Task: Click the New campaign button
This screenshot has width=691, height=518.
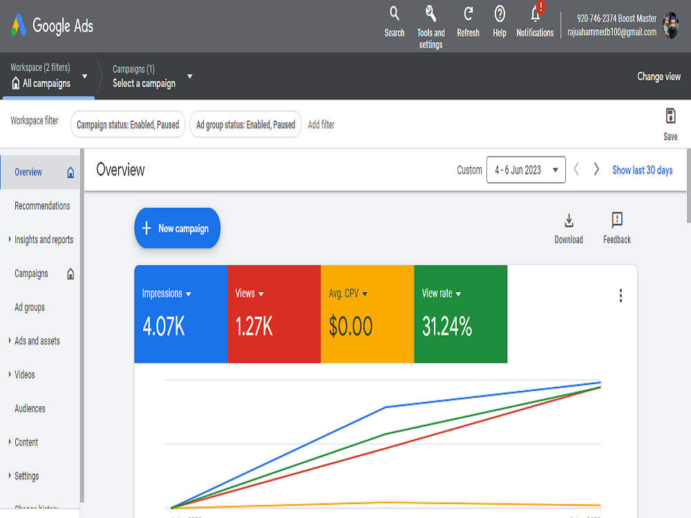Action: tap(177, 228)
